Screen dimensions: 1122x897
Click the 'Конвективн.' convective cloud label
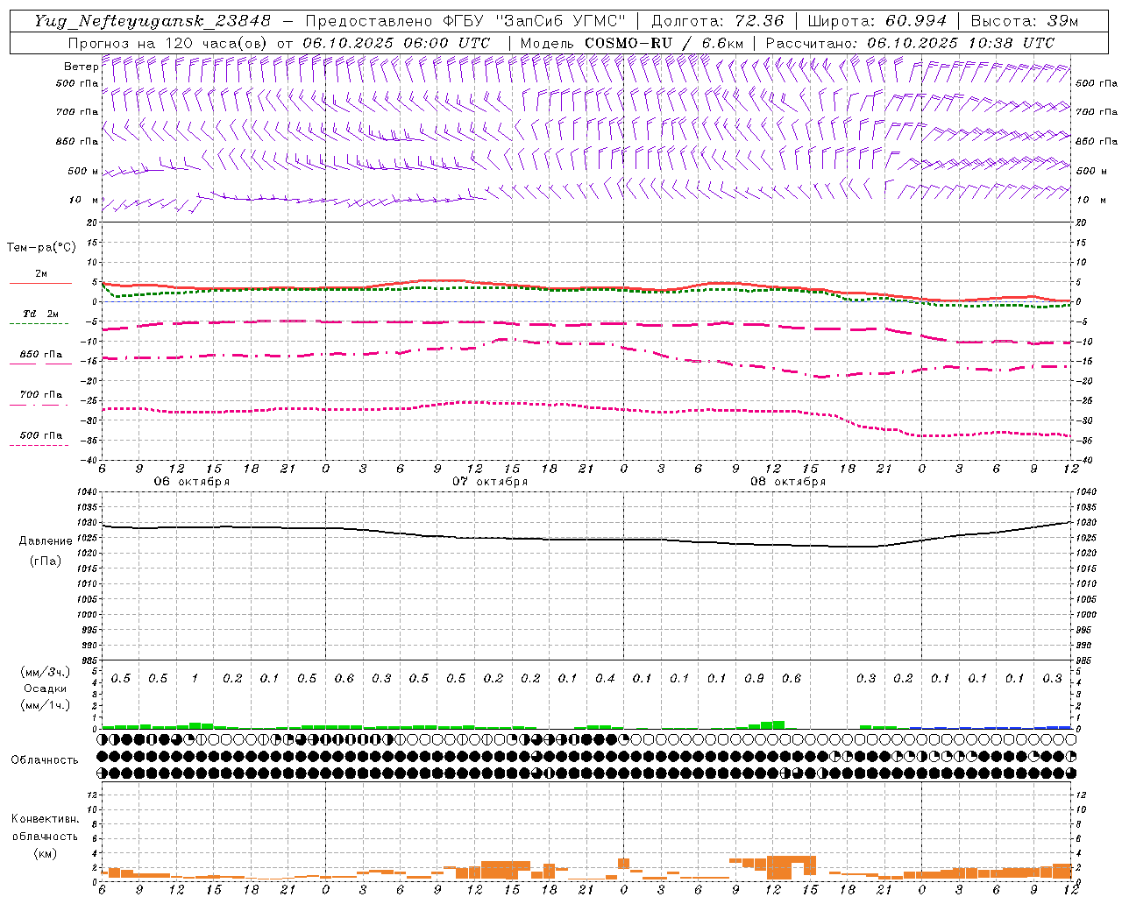pyautogui.click(x=45, y=819)
